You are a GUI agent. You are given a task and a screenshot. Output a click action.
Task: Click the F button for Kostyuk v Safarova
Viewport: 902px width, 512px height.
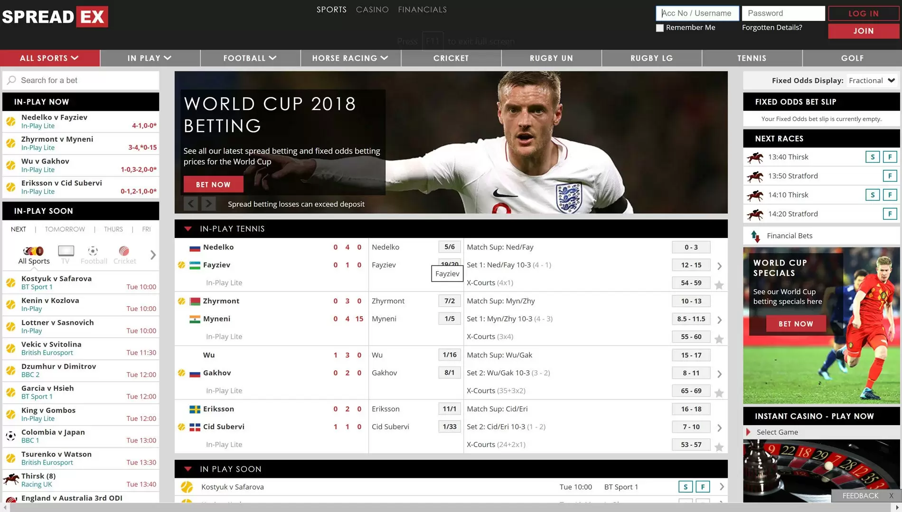(703, 487)
